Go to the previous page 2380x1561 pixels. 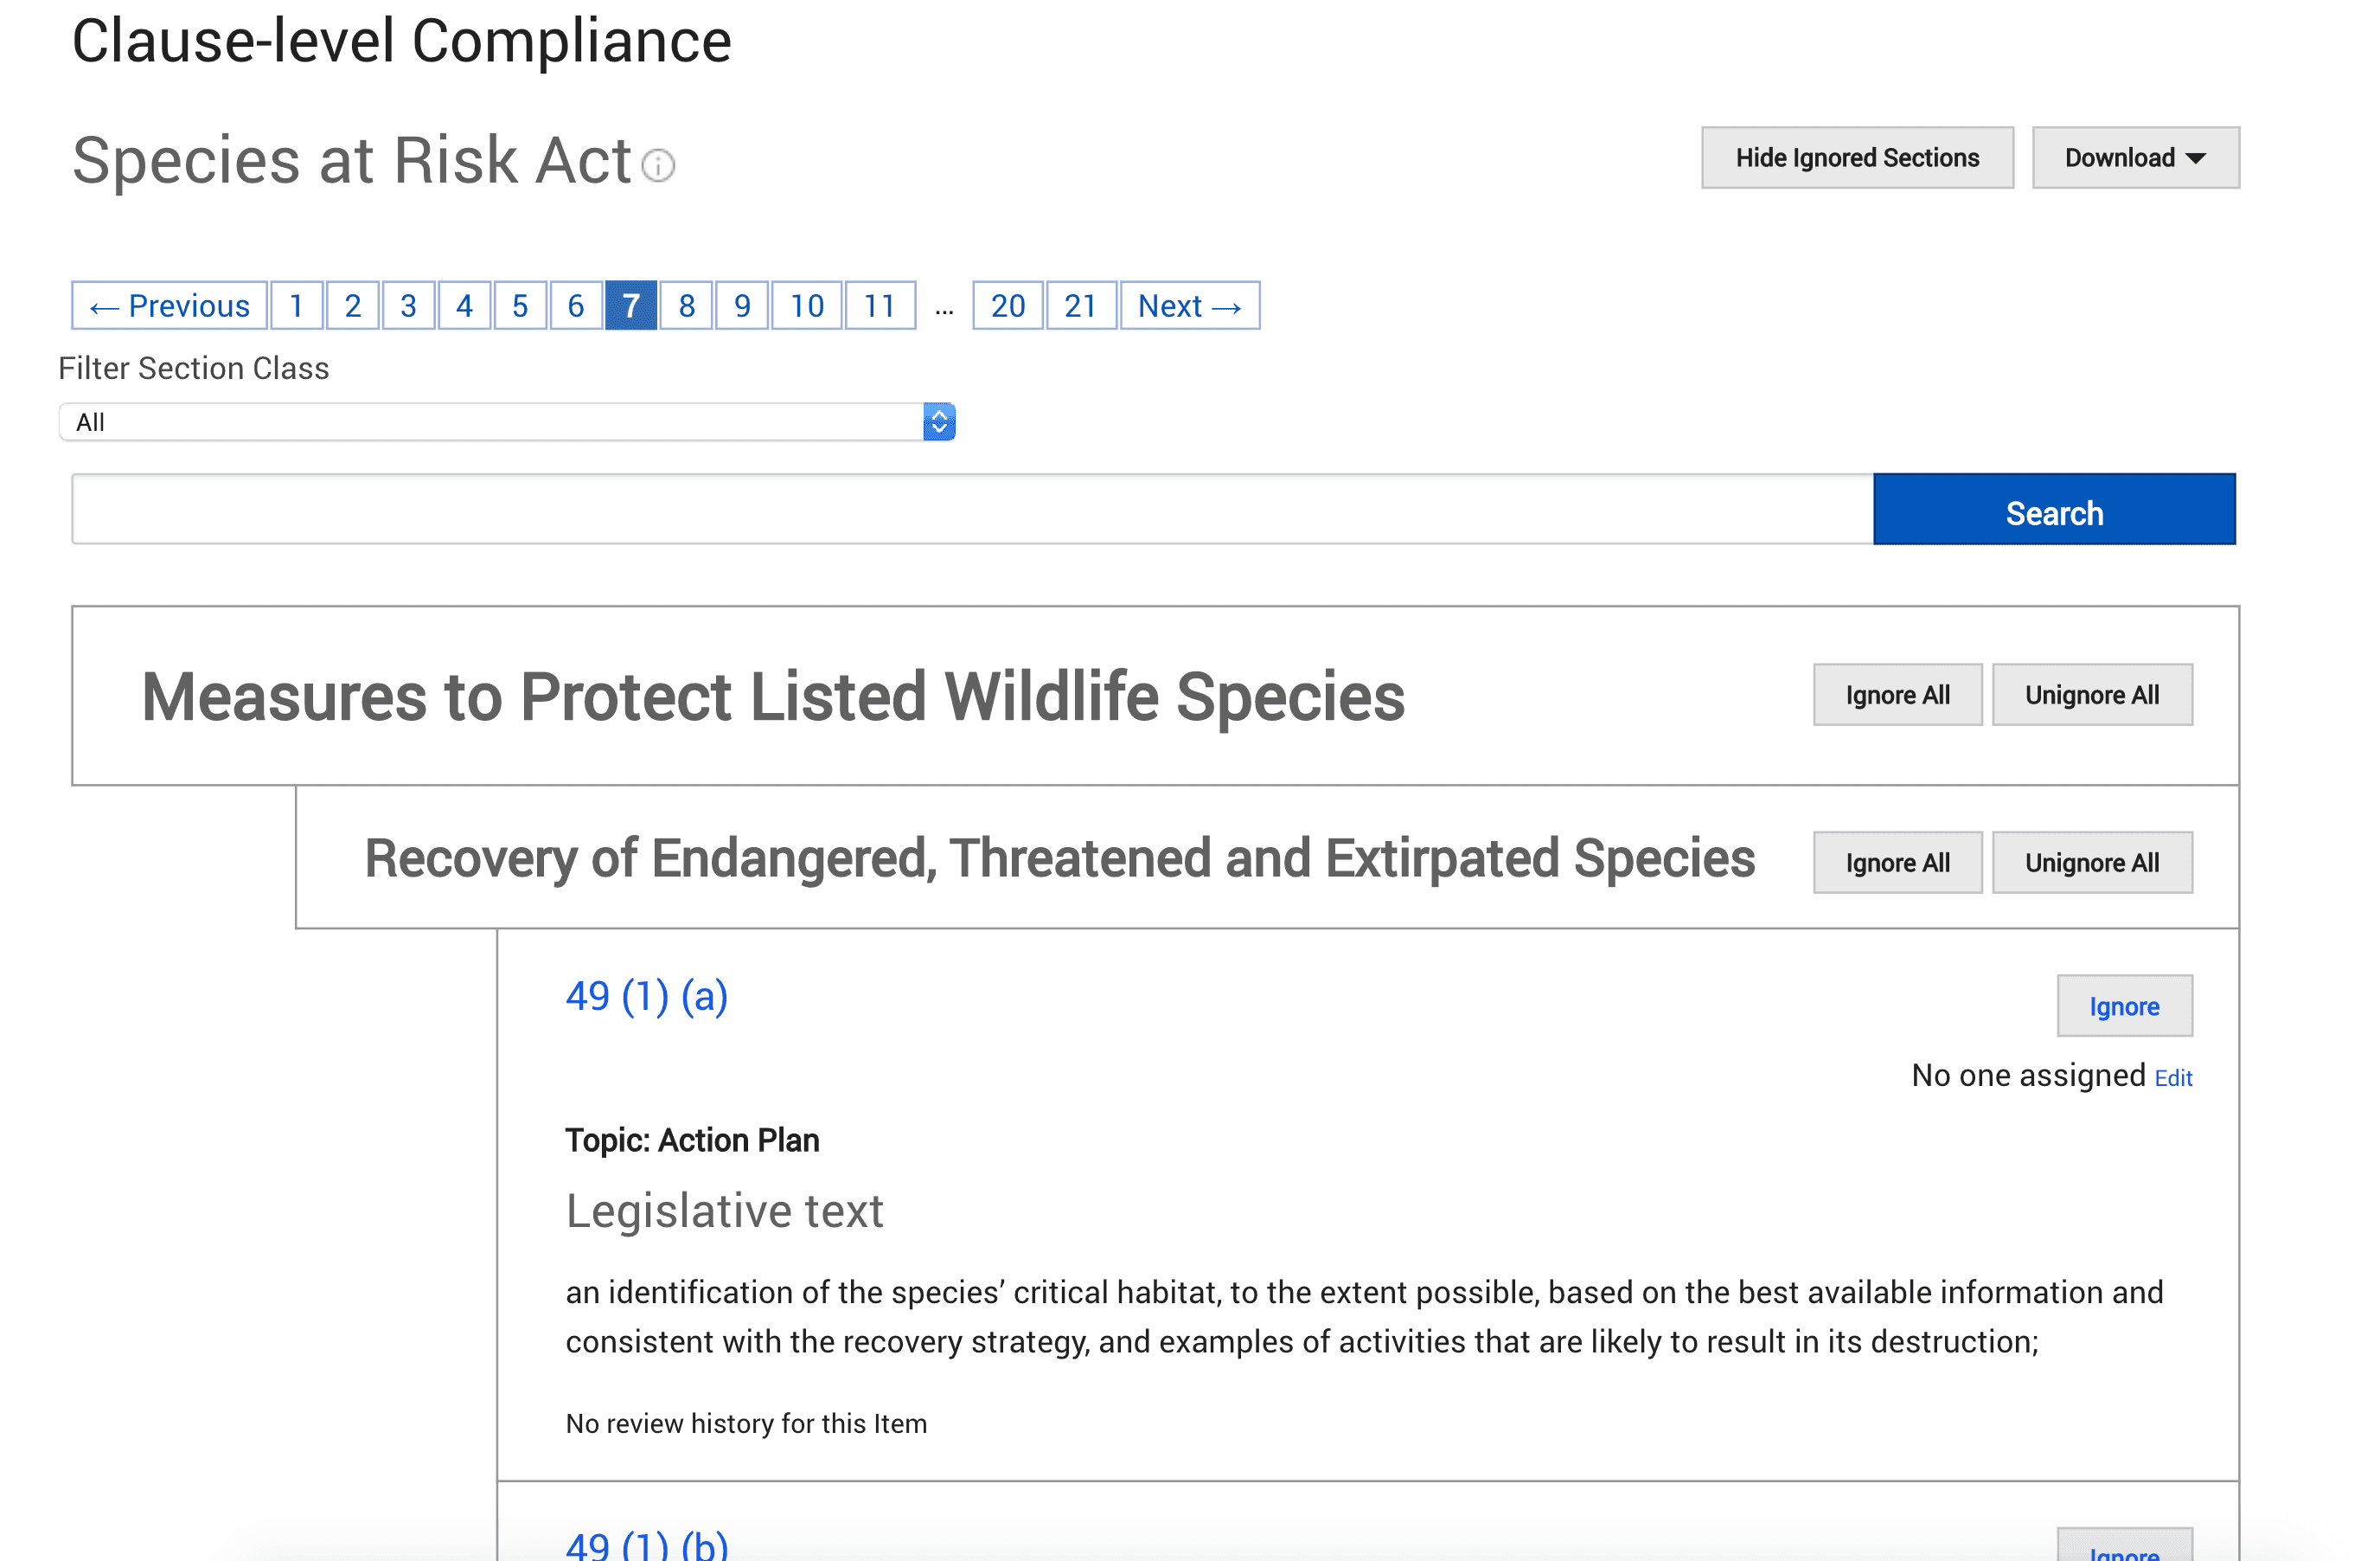point(169,306)
